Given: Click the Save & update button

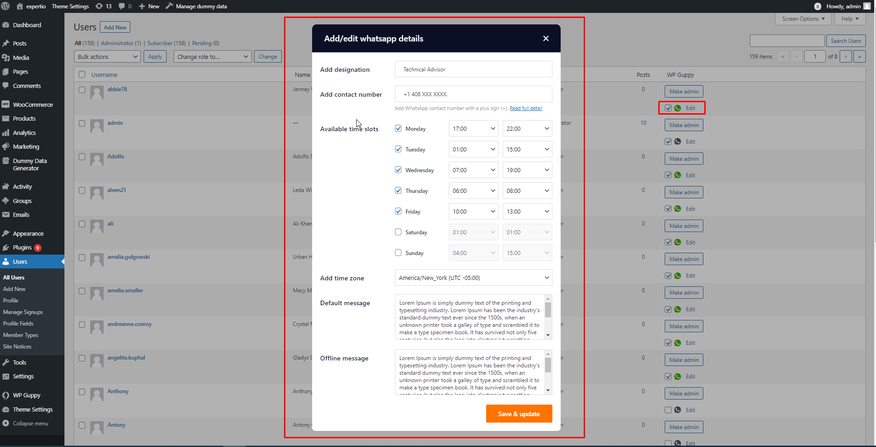Looking at the screenshot, I should coord(519,414).
